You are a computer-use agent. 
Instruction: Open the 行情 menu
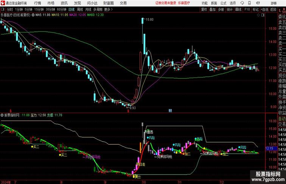point(37,3)
